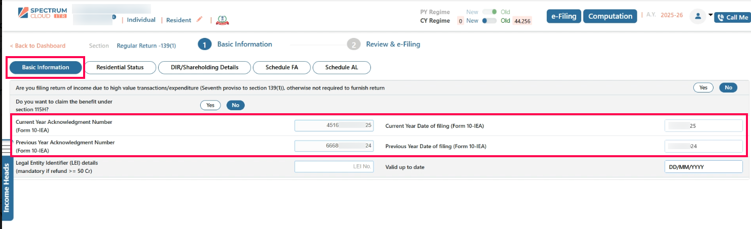Open the Valid up to date picker
The height and width of the screenshot is (229, 751).
(x=703, y=167)
